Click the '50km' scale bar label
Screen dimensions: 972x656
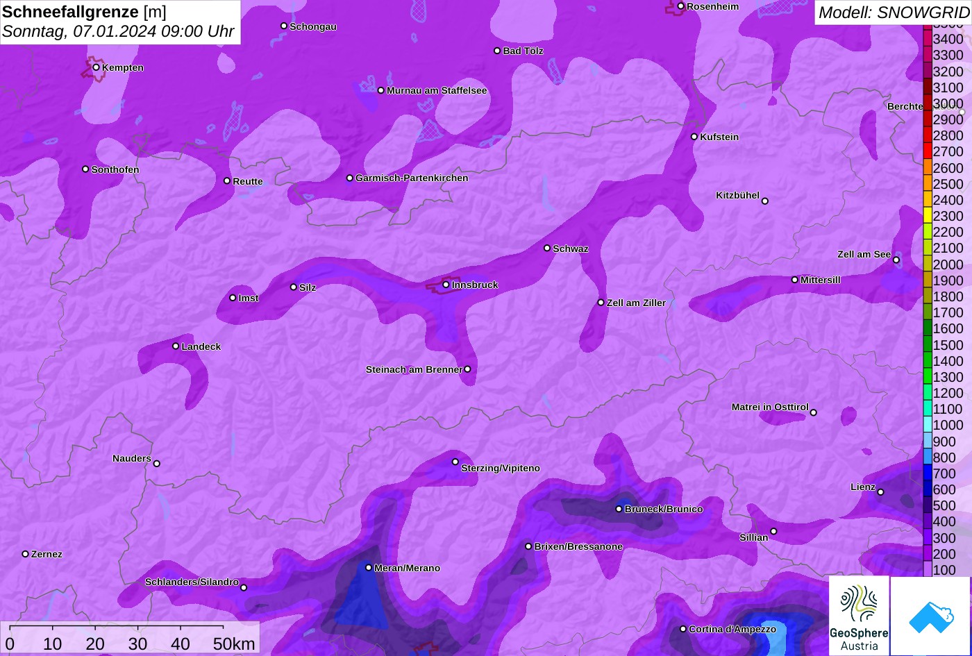(234, 644)
